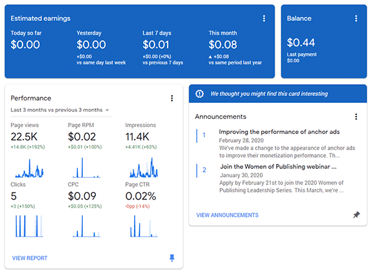Open the Women of Publishing webinar announcement
The height and width of the screenshot is (278, 374).
coord(278,167)
